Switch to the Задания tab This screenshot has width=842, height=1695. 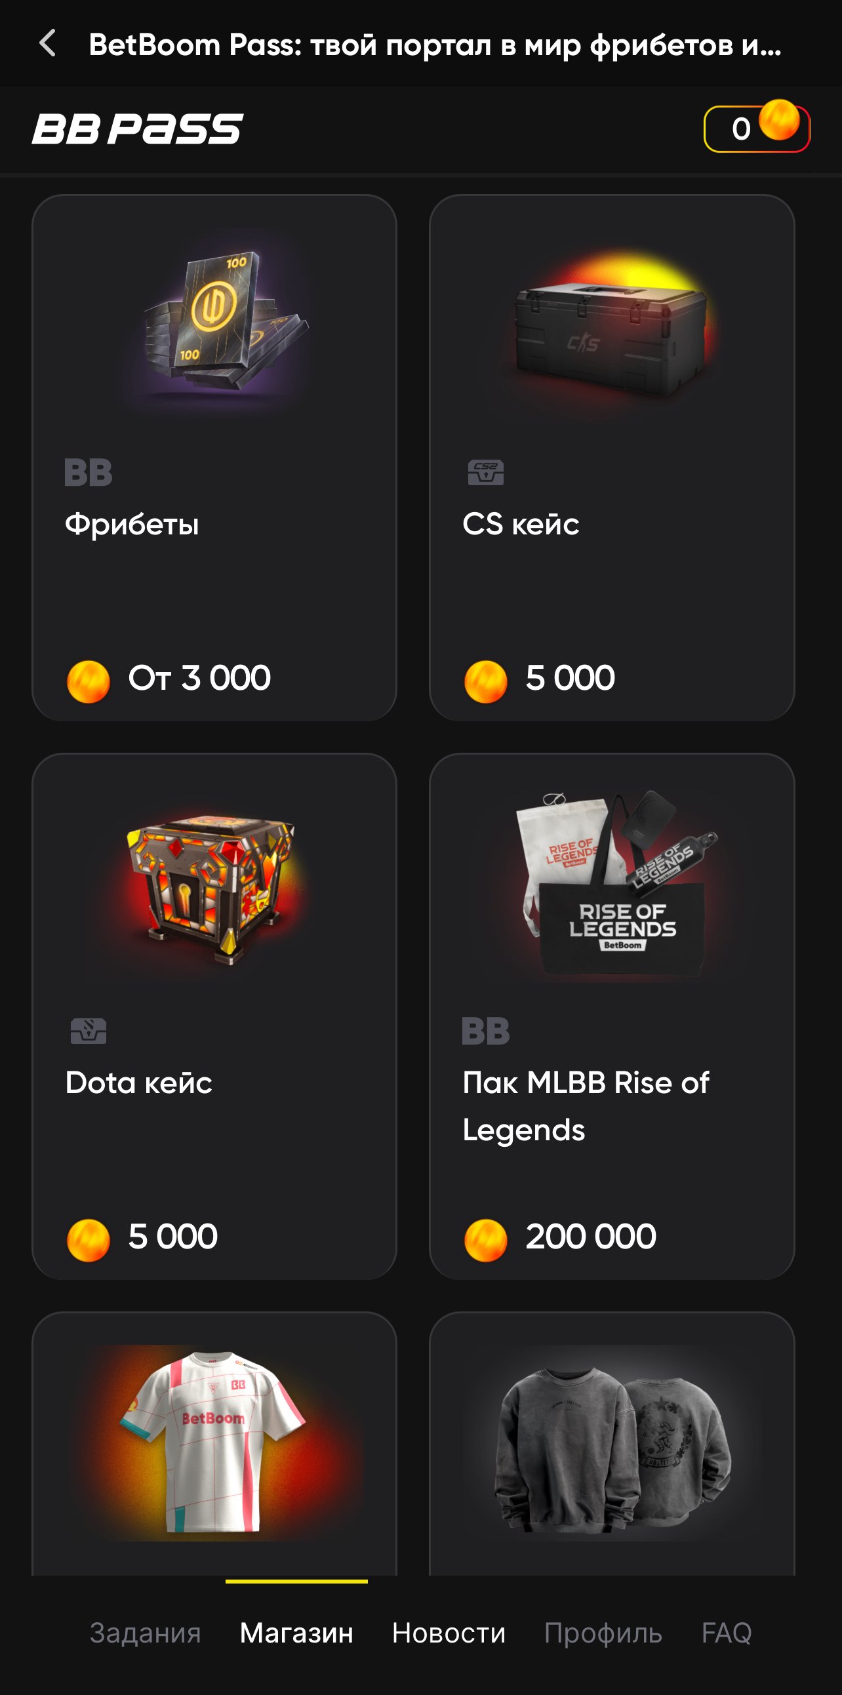point(146,1633)
